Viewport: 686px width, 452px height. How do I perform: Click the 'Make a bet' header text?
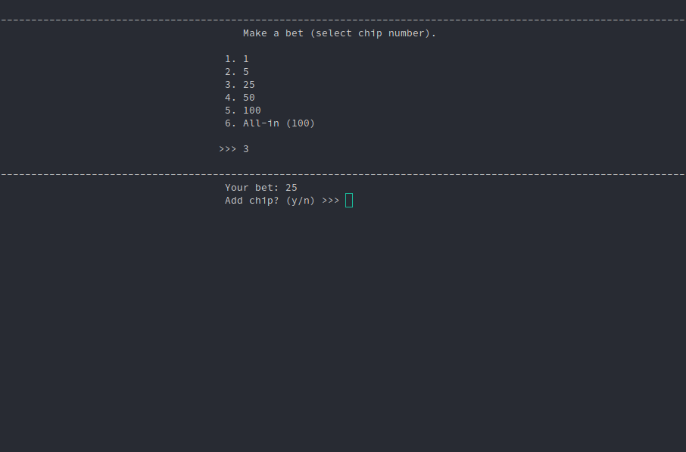339,33
